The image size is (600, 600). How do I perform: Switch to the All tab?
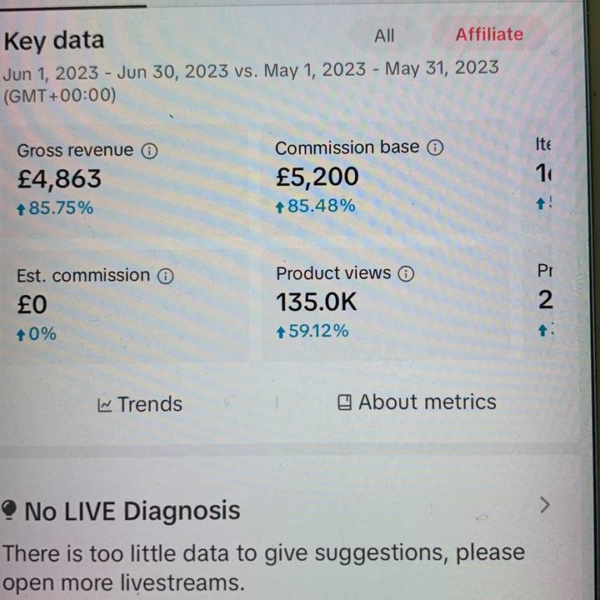[384, 35]
